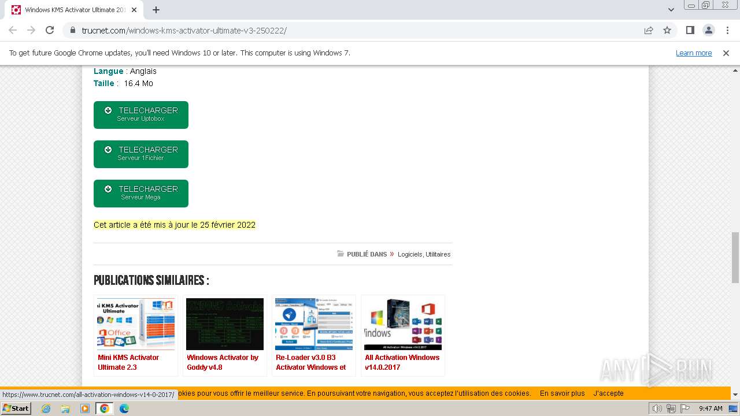The height and width of the screenshot is (416, 740).
Task: Open Mini KMS Activator Ultimate thumbnail
Action: click(136, 324)
